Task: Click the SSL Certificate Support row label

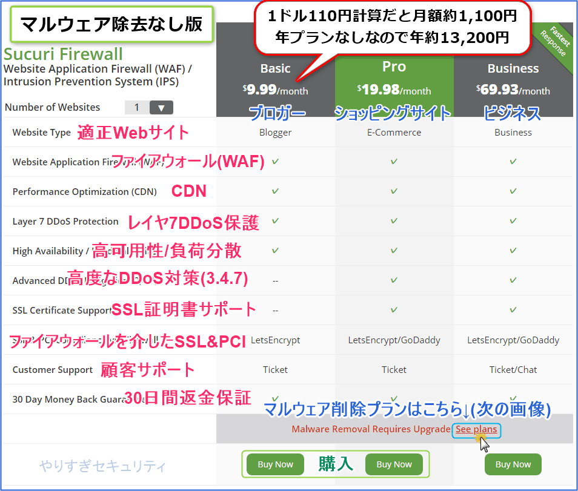Action: 62,311
